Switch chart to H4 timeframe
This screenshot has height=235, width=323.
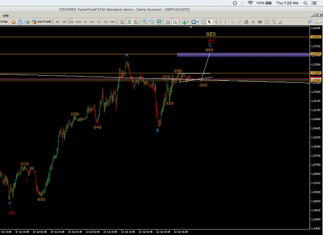point(92,22)
